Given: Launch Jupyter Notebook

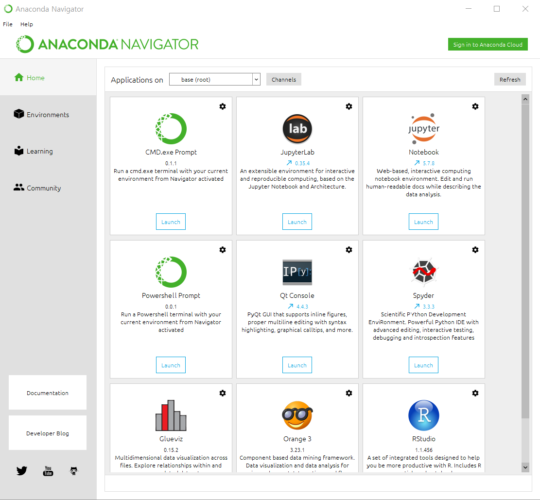Looking at the screenshot, I should [x=424, y=222].
